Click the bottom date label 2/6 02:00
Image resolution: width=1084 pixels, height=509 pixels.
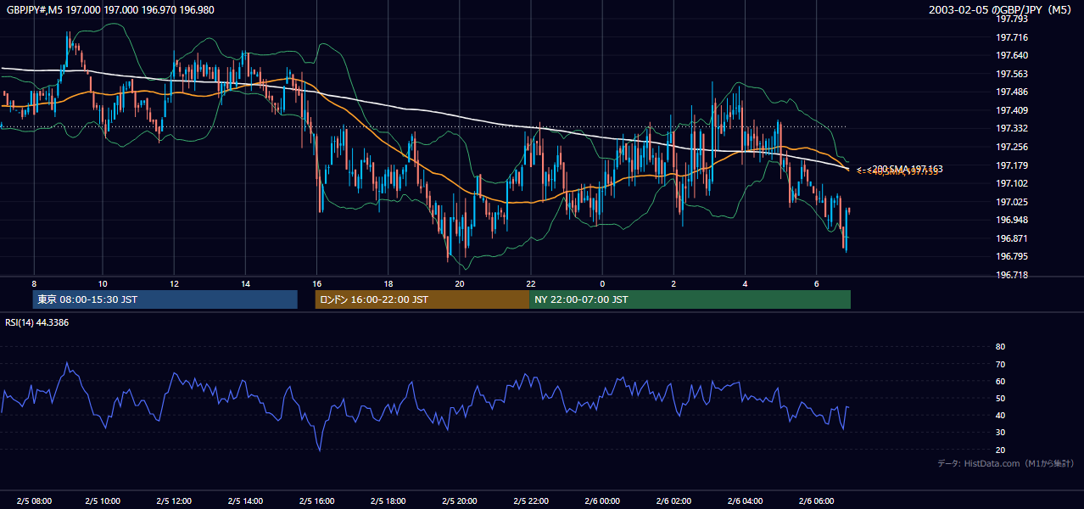(673, 501)
